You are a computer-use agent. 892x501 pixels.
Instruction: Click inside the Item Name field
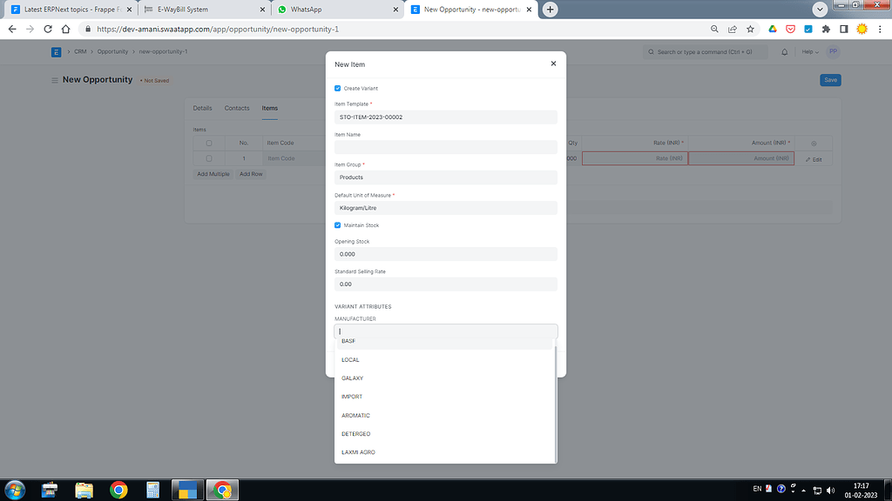(445, 146)
